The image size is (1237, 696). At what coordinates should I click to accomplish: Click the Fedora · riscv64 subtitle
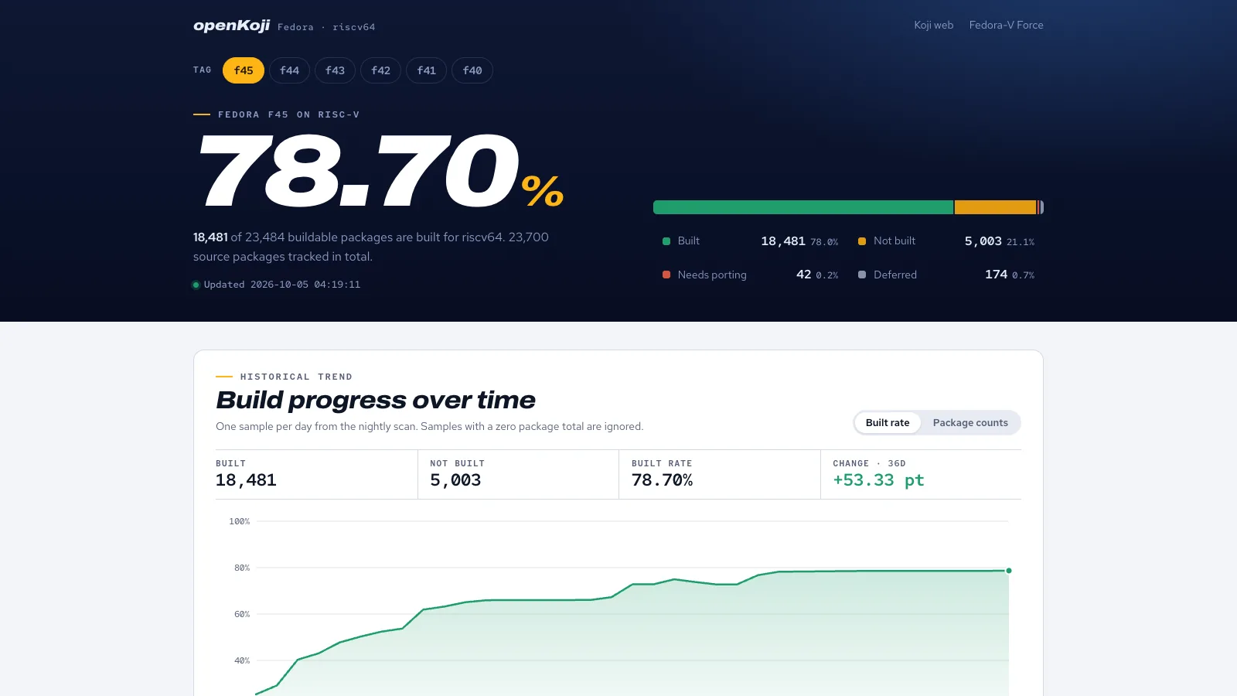pyautogui.click(x=326, y=27)
